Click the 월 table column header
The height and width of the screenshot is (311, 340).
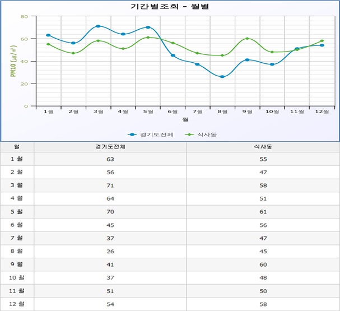[x=17, y=147]
